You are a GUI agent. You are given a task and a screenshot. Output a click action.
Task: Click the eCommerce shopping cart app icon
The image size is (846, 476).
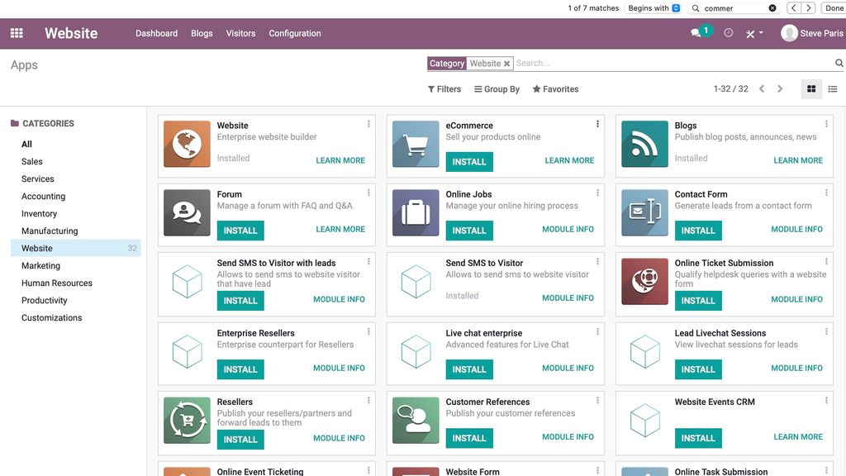pyautogui.click(x=415, y=143)
